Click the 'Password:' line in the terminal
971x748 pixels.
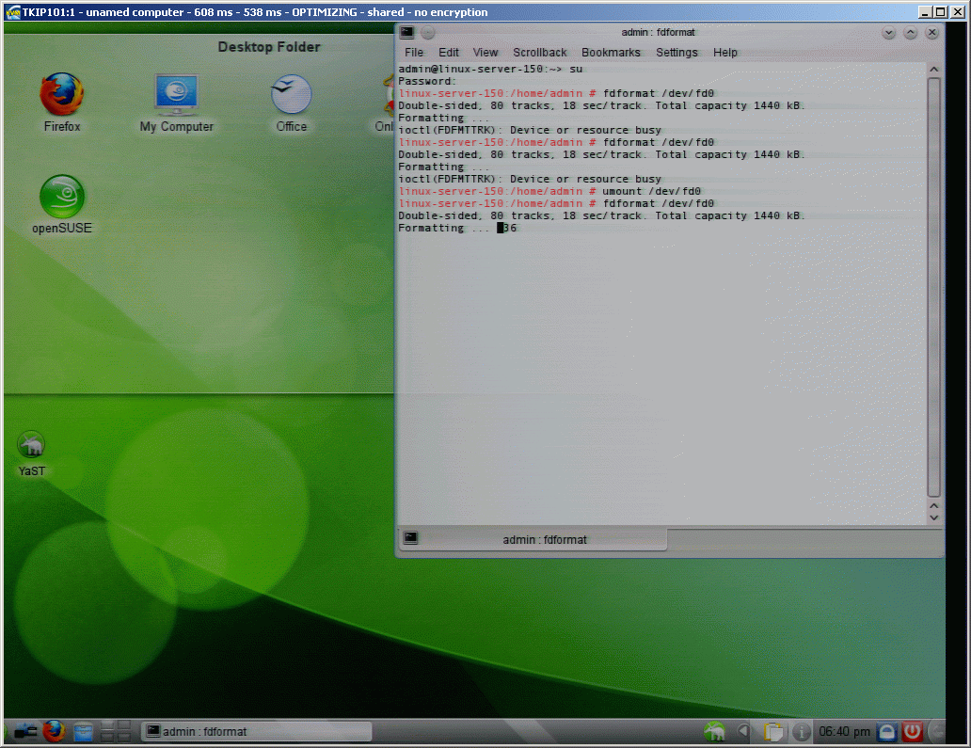426,81
